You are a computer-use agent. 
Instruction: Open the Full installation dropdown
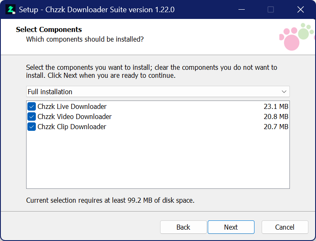pos(158,92)
